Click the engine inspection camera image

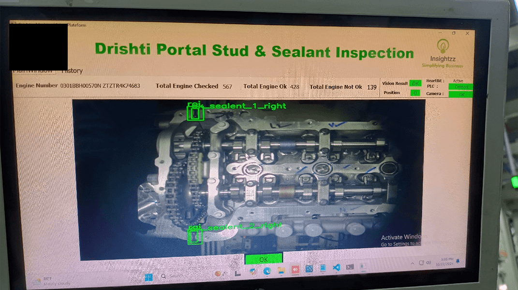250,179
